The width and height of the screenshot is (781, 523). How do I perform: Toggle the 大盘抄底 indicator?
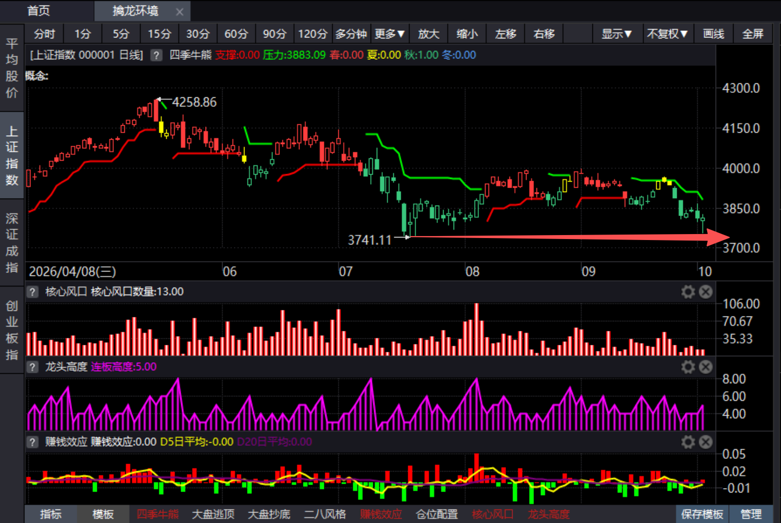pyautogui.click(x=269, y=514)
